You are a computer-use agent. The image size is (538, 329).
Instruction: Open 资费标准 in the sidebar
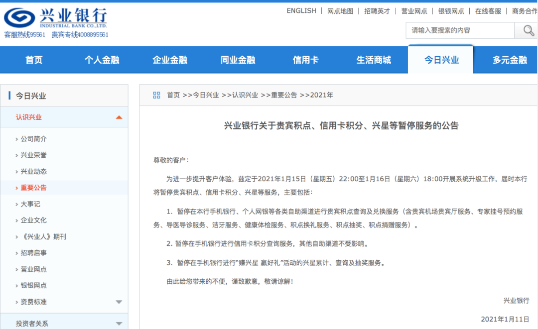pos(33,302)
